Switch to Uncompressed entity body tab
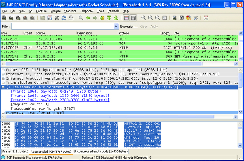Screen dimensions: 244x161 tap(100, 151)
